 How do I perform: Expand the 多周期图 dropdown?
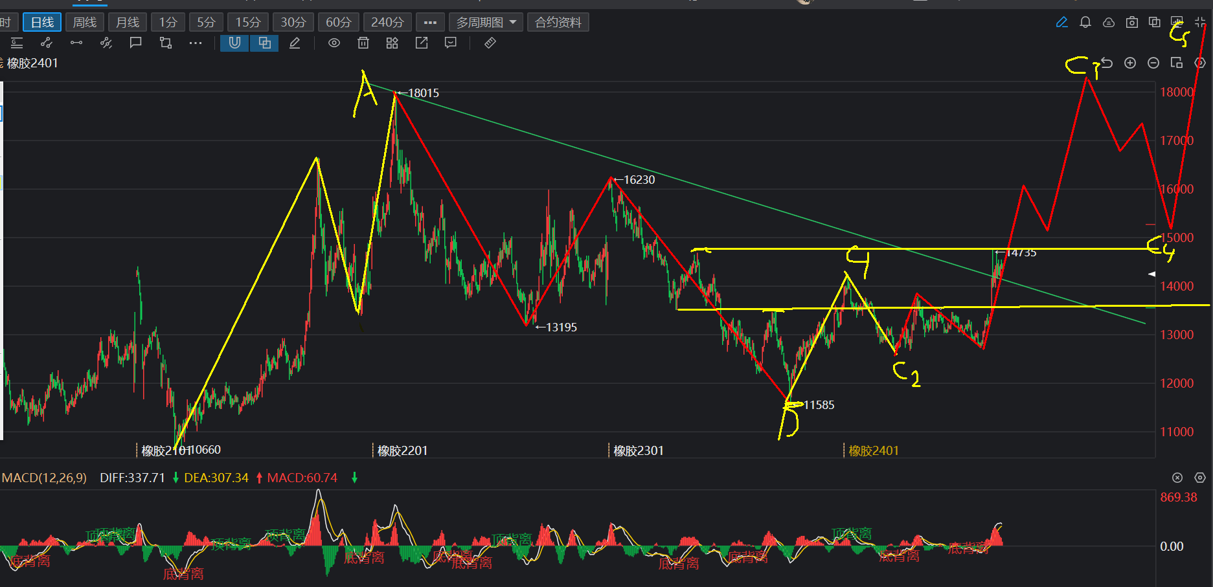[486, 23]
